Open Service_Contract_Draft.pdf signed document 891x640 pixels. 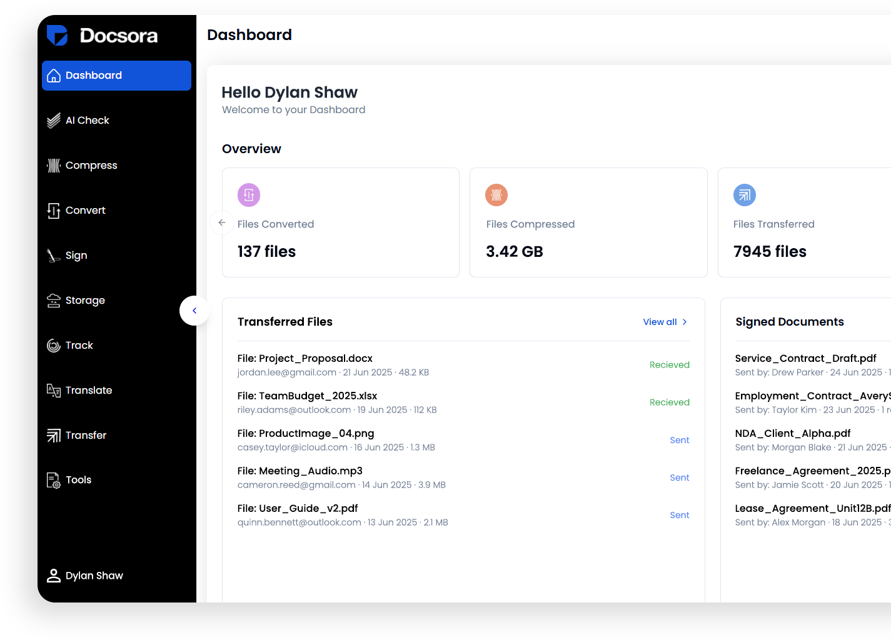(x=805, y=359)
